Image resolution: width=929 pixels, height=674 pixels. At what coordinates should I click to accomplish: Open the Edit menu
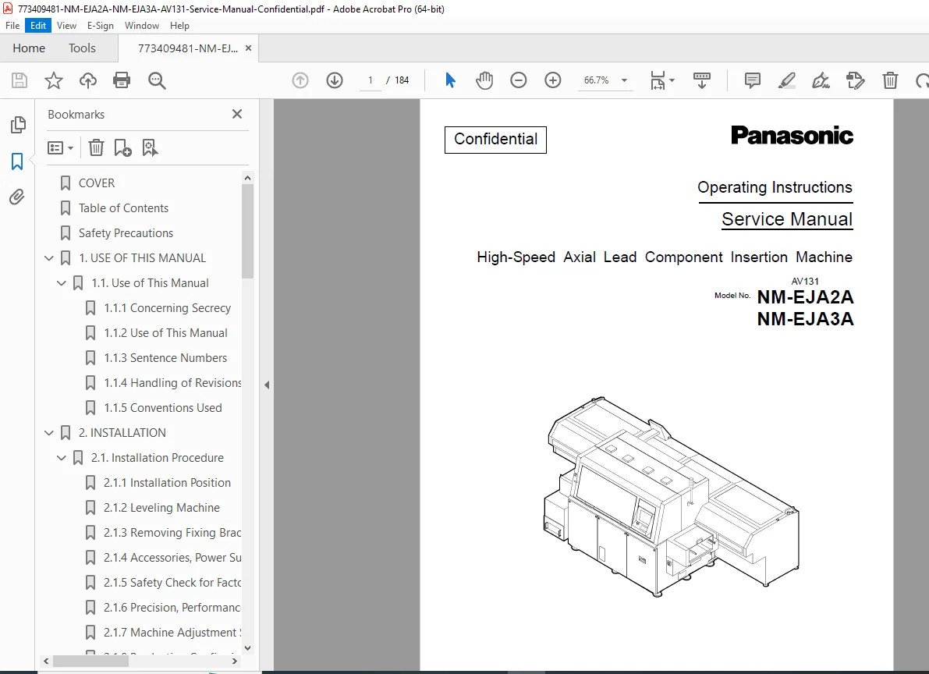tap(38, 26)
